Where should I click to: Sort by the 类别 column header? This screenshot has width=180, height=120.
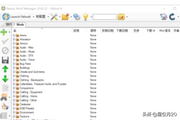(79, 31)
